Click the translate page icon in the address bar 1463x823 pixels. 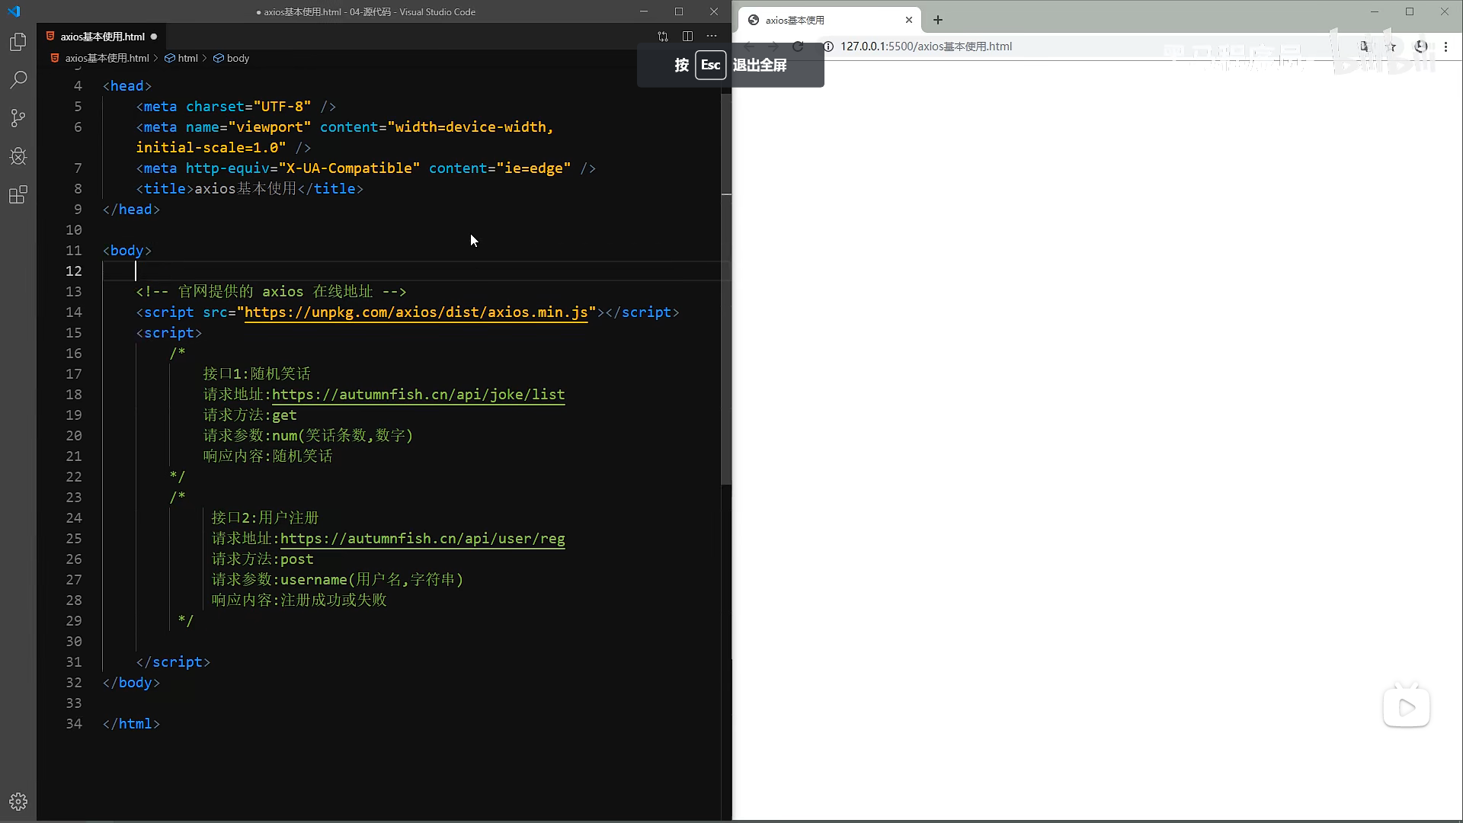(x=1364, y=46)
